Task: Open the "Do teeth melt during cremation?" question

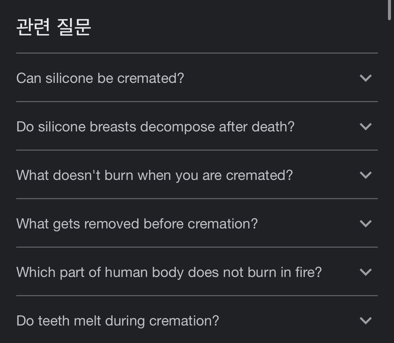Action: (x=118, y=320)
